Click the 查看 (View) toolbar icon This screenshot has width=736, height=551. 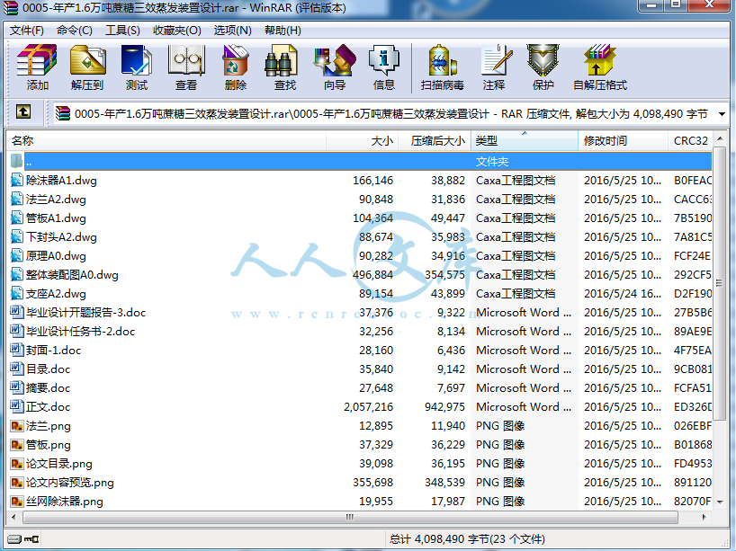[186, 60]
